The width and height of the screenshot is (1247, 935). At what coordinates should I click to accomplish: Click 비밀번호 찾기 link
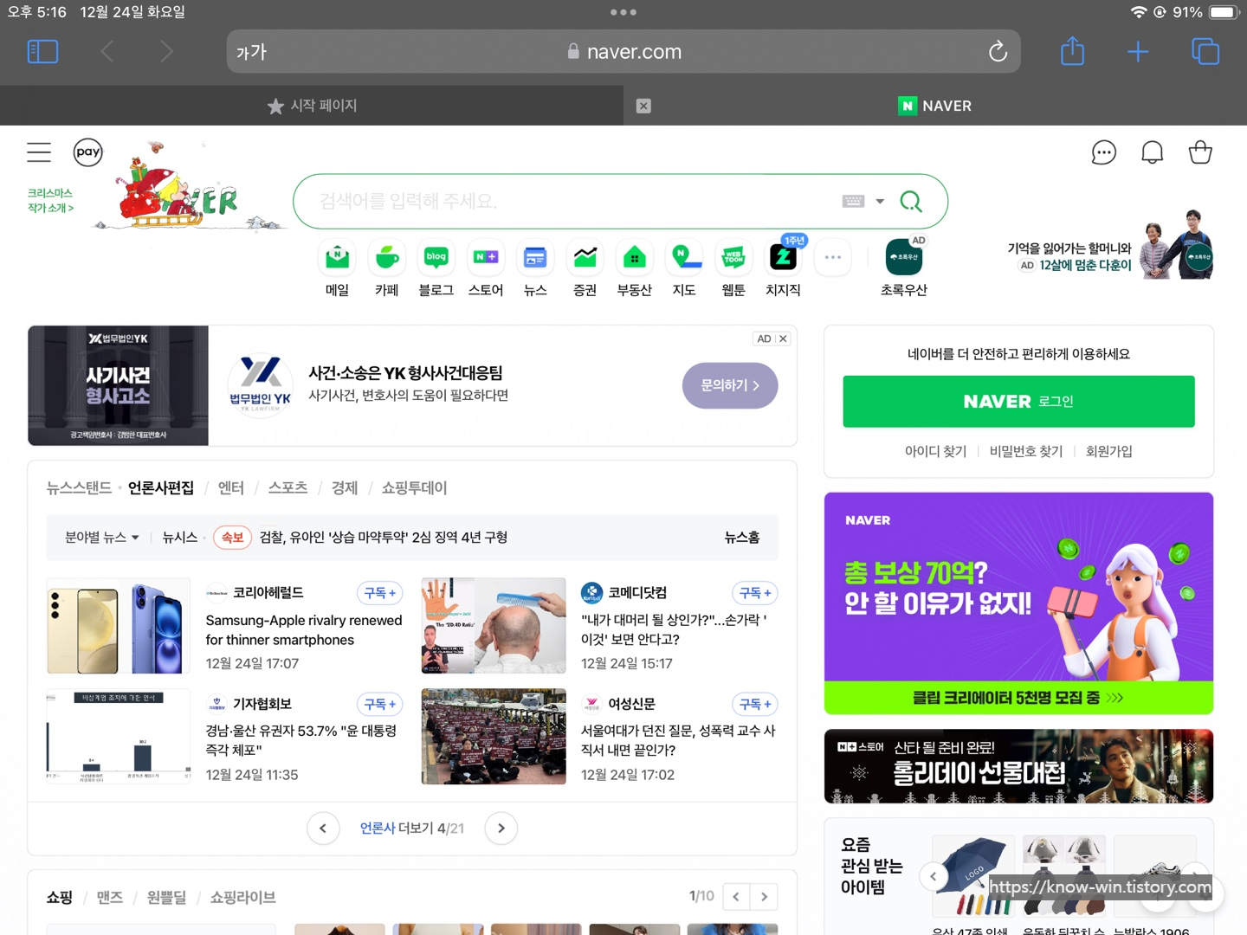[1026, 452]
